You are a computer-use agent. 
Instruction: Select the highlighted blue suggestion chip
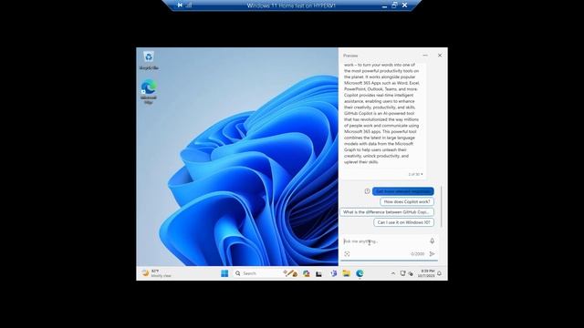click(403, 191)
